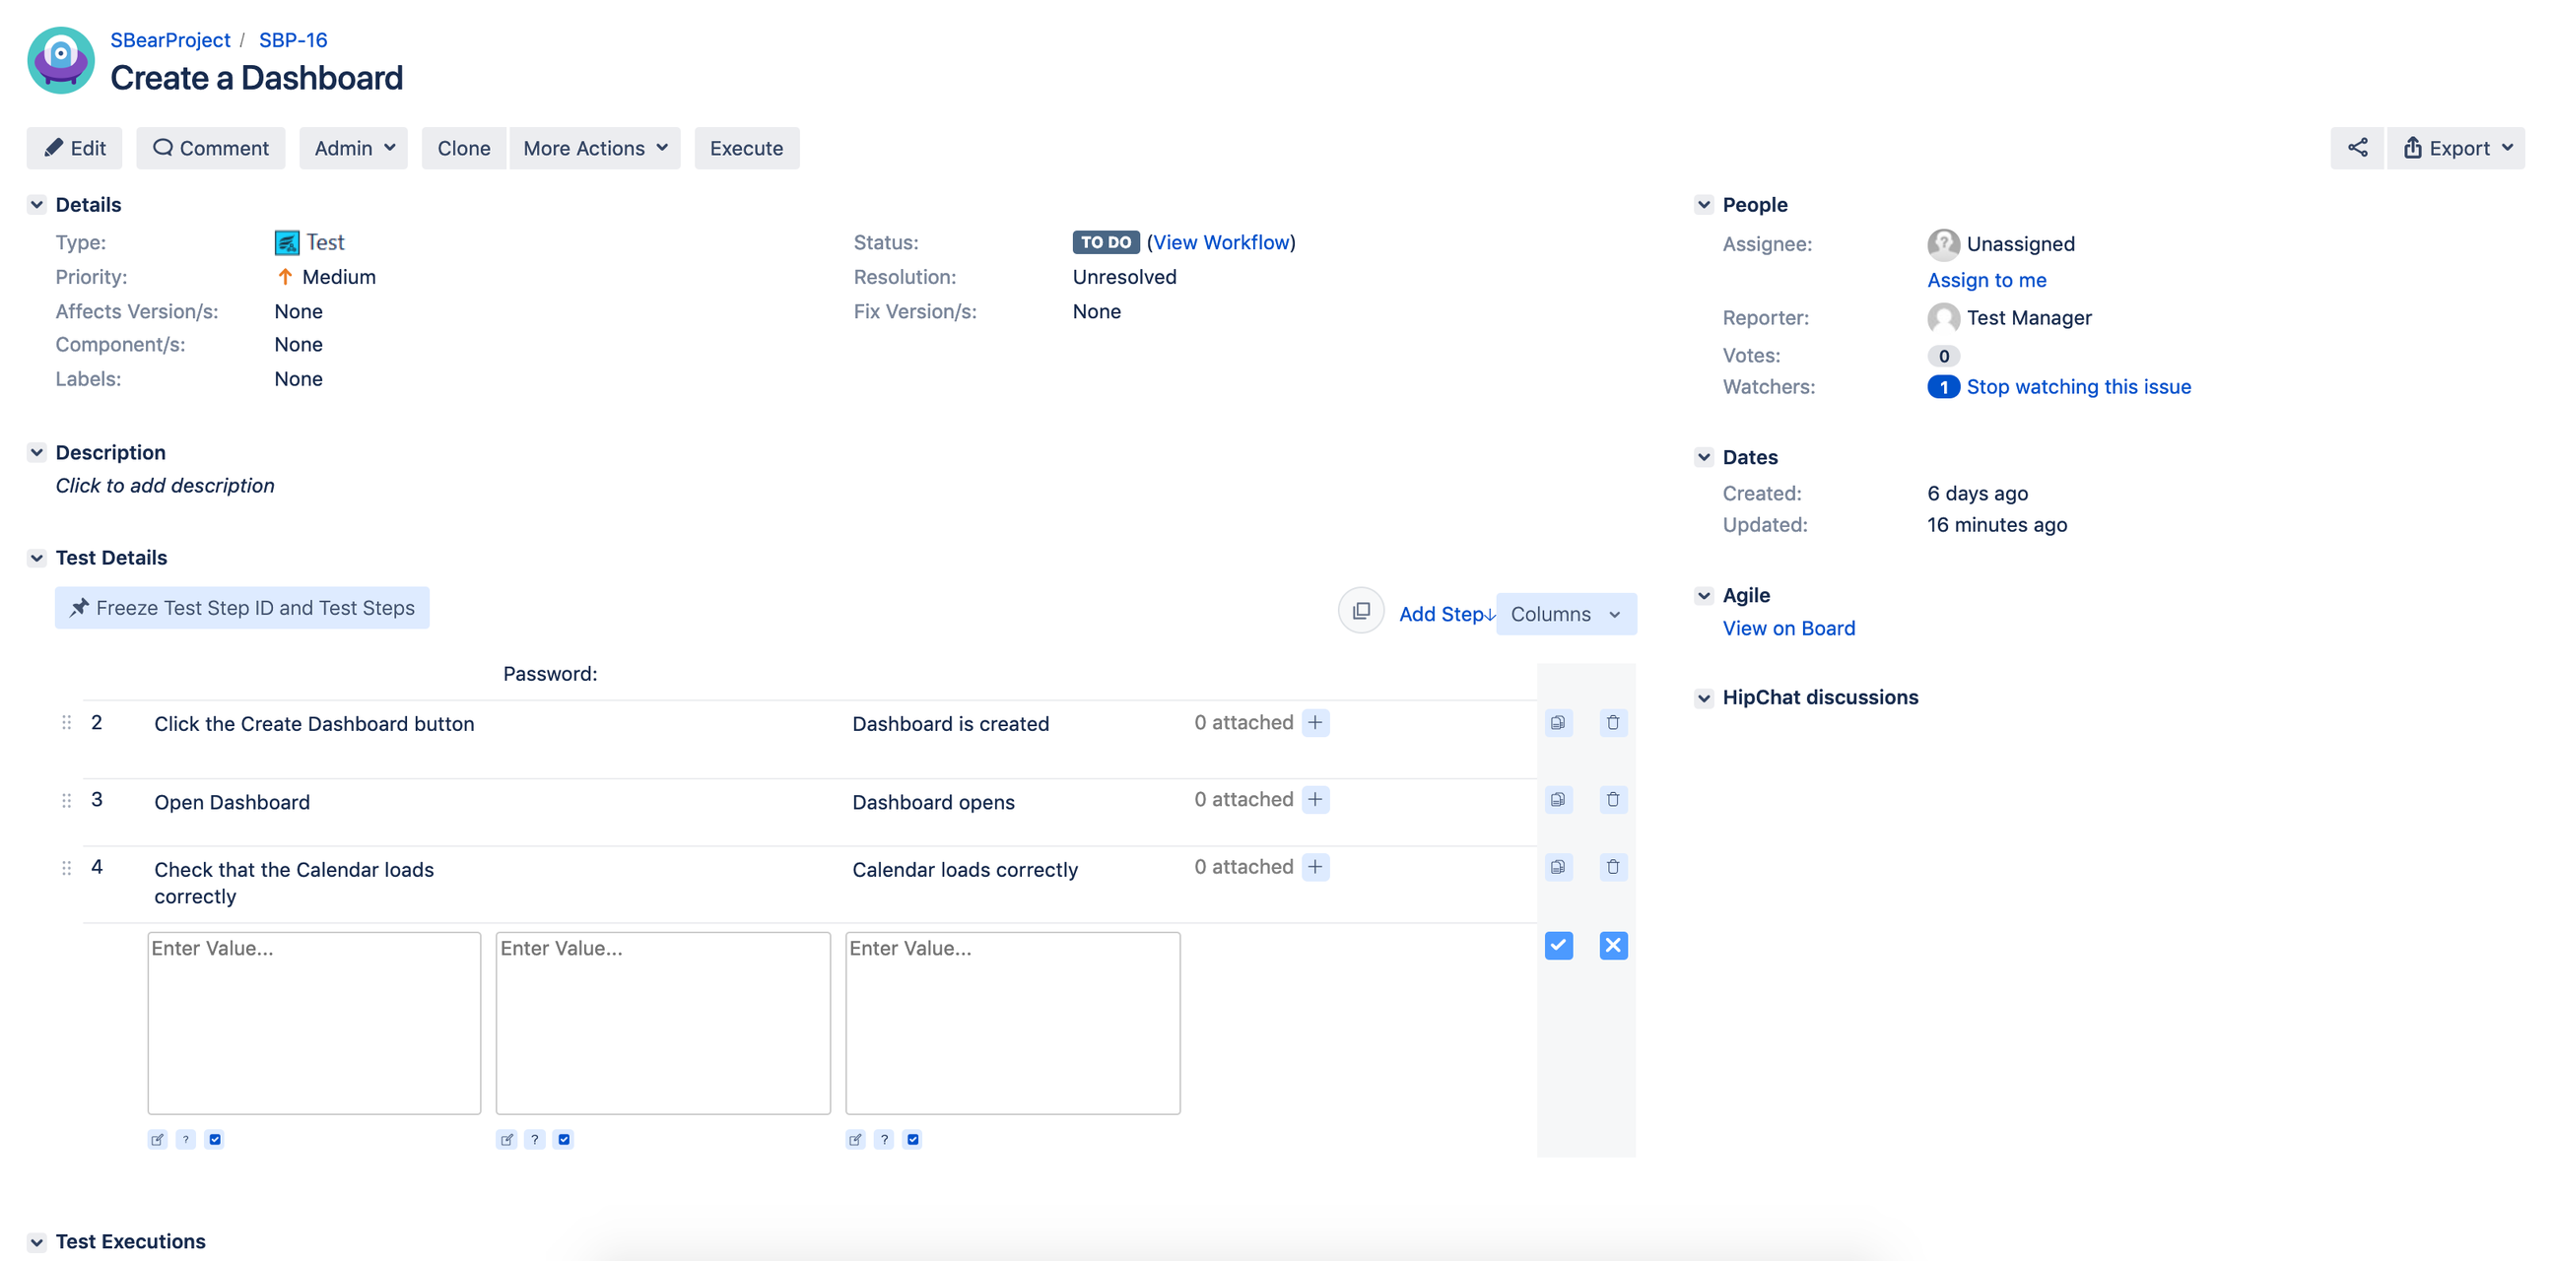Click the X to cancel new step entry

click(x=1613, y=944)
